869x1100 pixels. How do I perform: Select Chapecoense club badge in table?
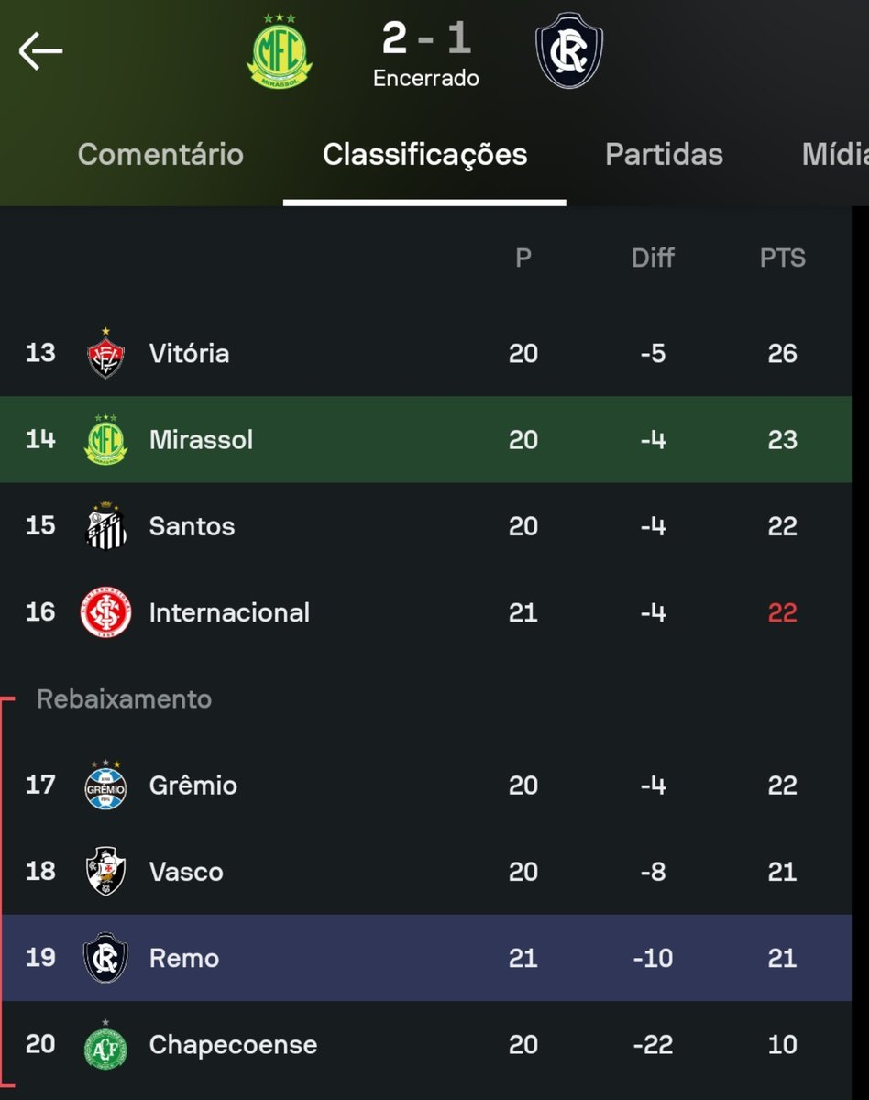[x=105, y=1045]
